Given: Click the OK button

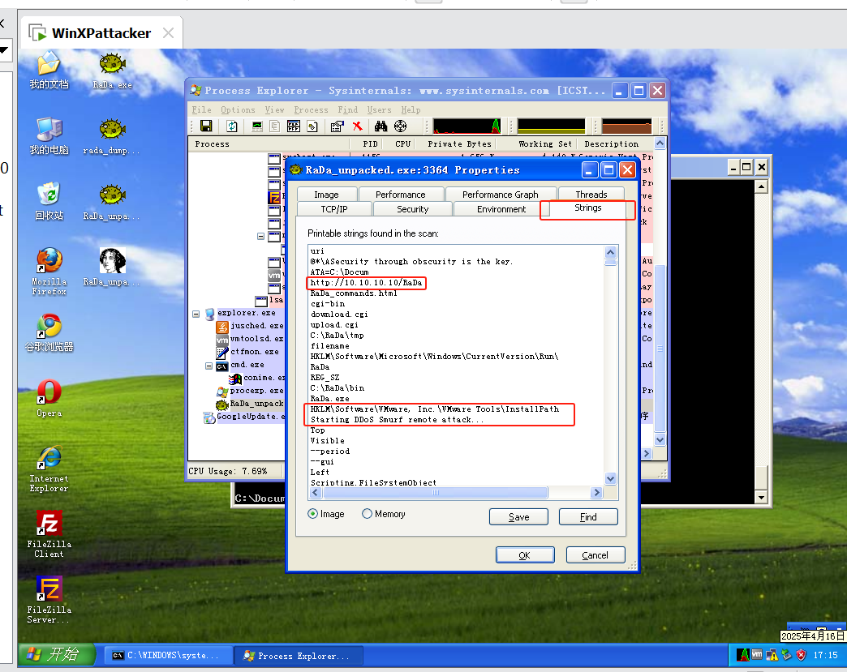Looking at the screenshot, I should pos(525,555).
